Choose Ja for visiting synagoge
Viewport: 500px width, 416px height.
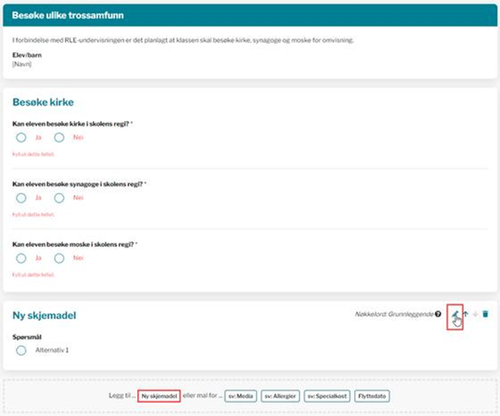point(21,198)
